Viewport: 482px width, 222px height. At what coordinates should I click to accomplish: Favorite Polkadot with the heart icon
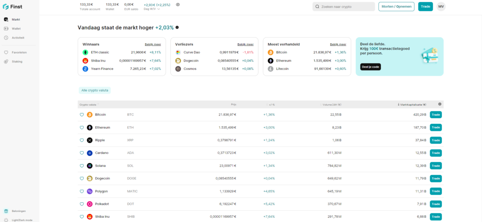82,204
